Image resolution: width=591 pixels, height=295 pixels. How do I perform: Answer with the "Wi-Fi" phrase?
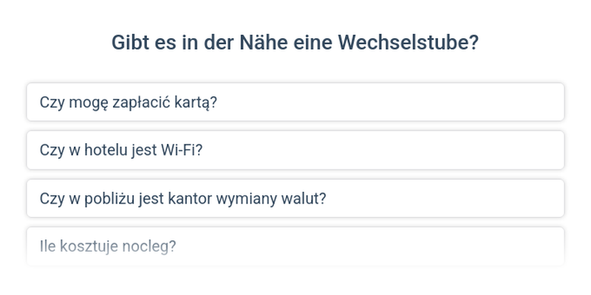tap(295, 150)
